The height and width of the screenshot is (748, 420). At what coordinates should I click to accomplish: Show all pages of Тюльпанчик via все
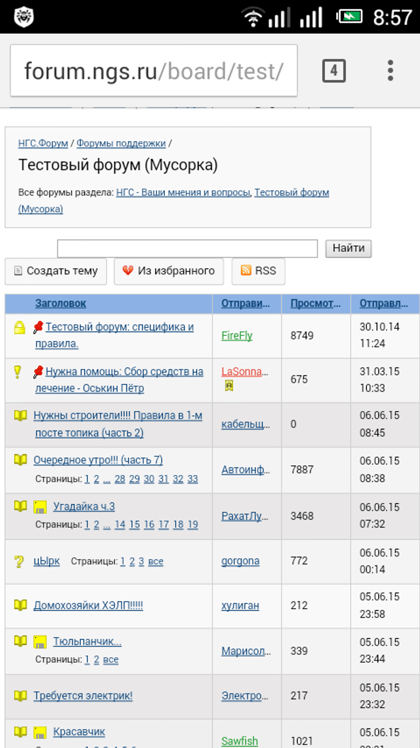[x=111, y=660]
